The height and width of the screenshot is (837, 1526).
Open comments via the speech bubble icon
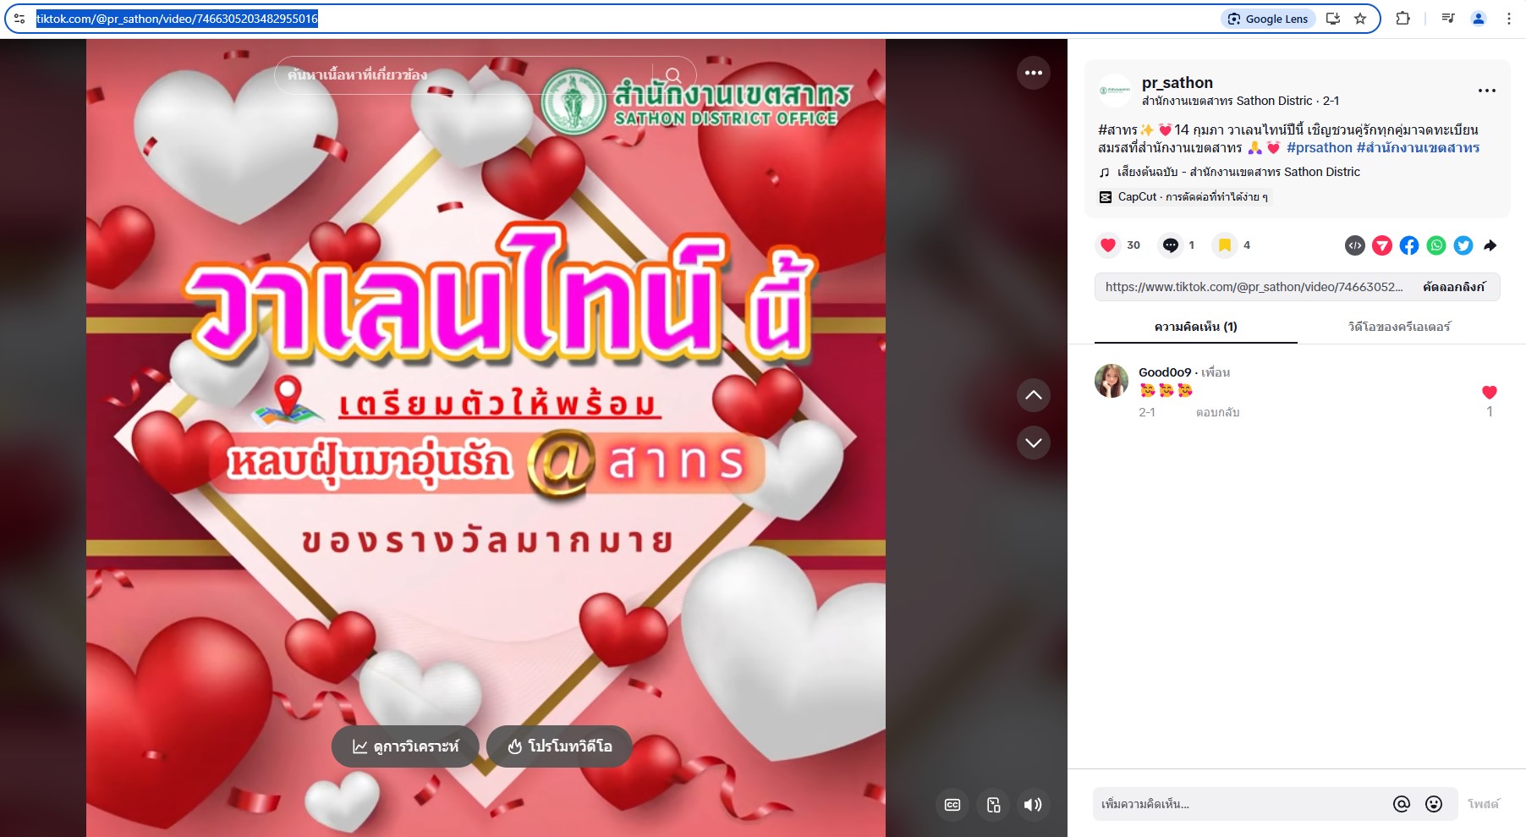1171,245
